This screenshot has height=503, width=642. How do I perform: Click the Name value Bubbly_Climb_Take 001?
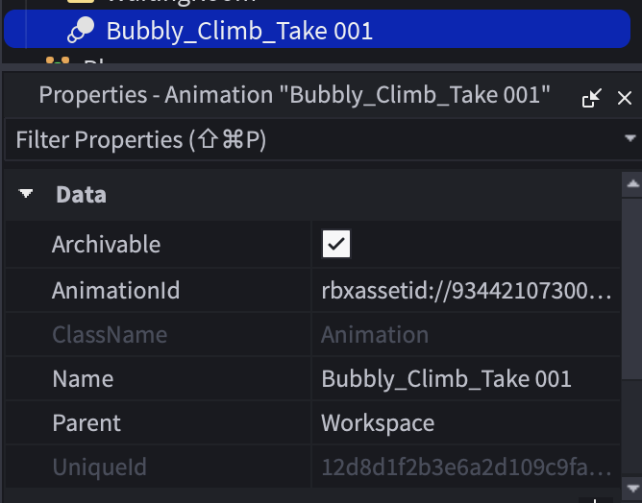tap(446, 379)
